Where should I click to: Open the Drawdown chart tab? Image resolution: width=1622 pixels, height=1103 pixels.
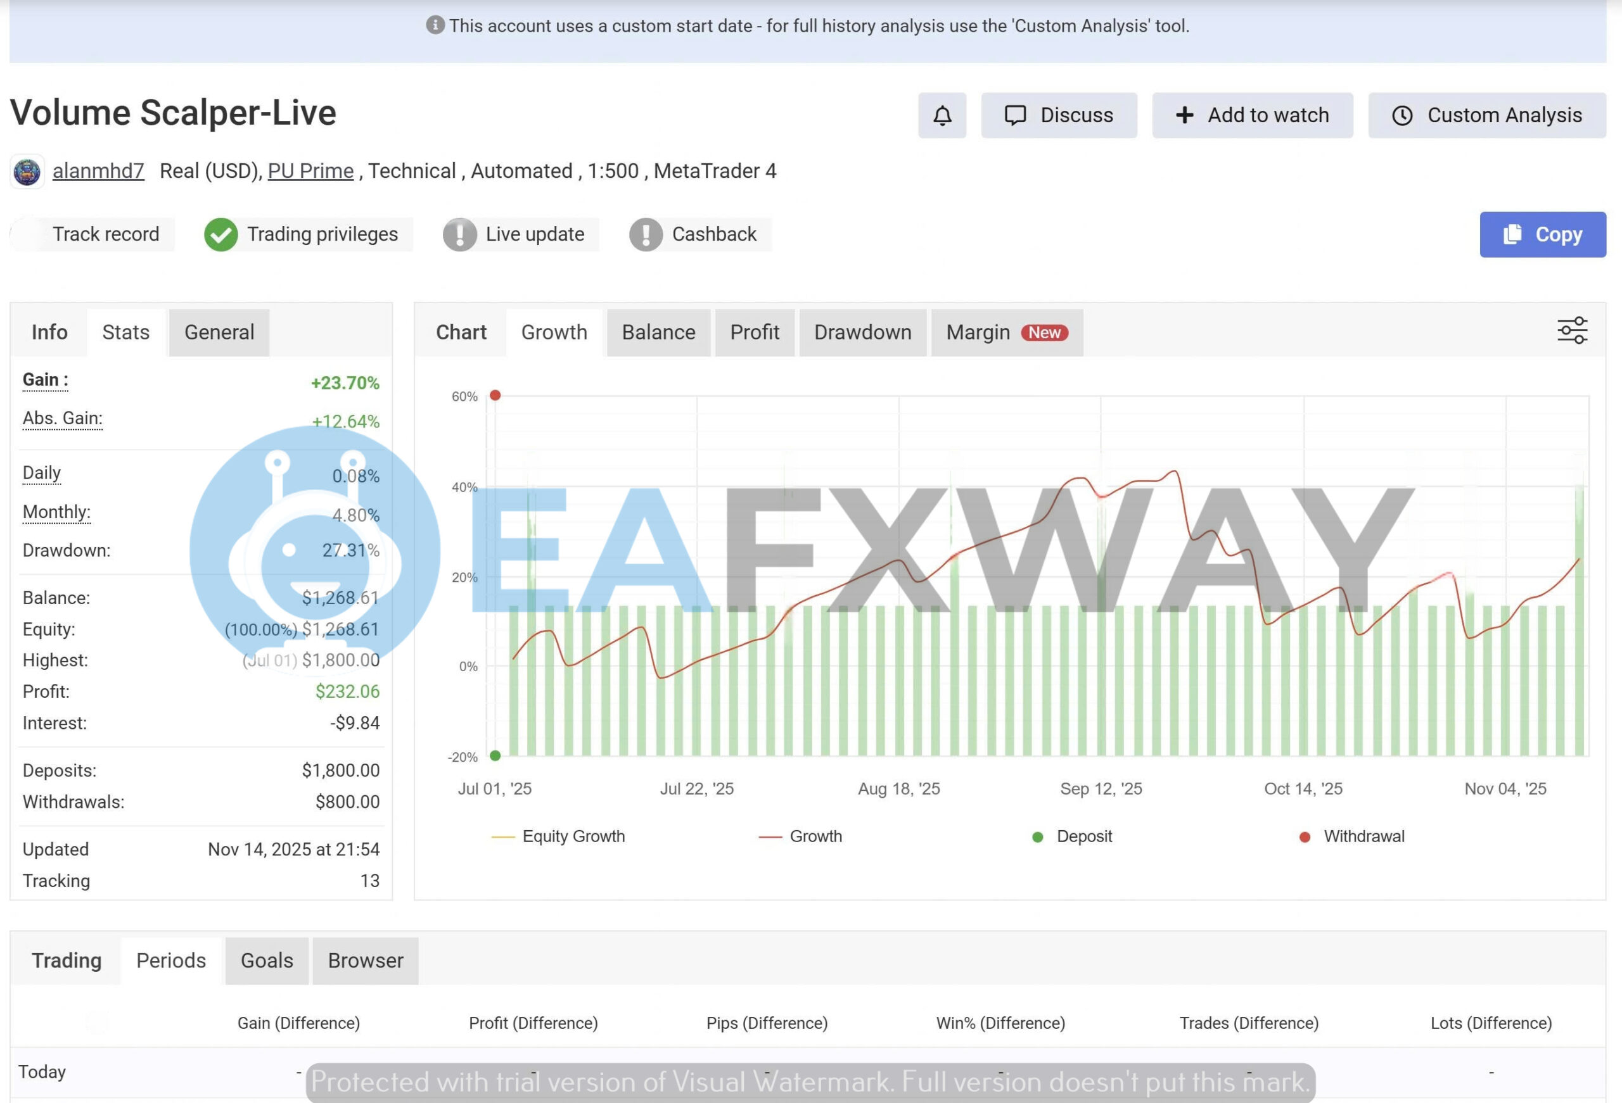tap(862, 333)
